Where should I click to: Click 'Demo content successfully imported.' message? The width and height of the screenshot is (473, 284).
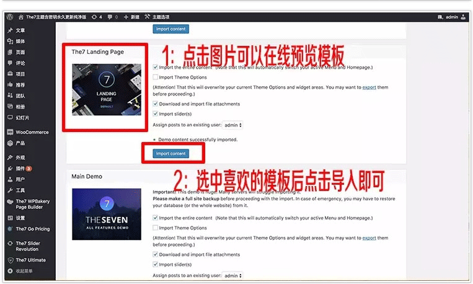pos(198,140)
